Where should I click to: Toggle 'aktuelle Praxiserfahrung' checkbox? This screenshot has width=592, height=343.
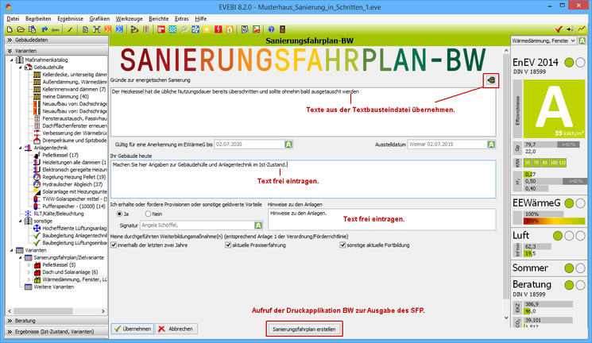(x=228, y=245)
